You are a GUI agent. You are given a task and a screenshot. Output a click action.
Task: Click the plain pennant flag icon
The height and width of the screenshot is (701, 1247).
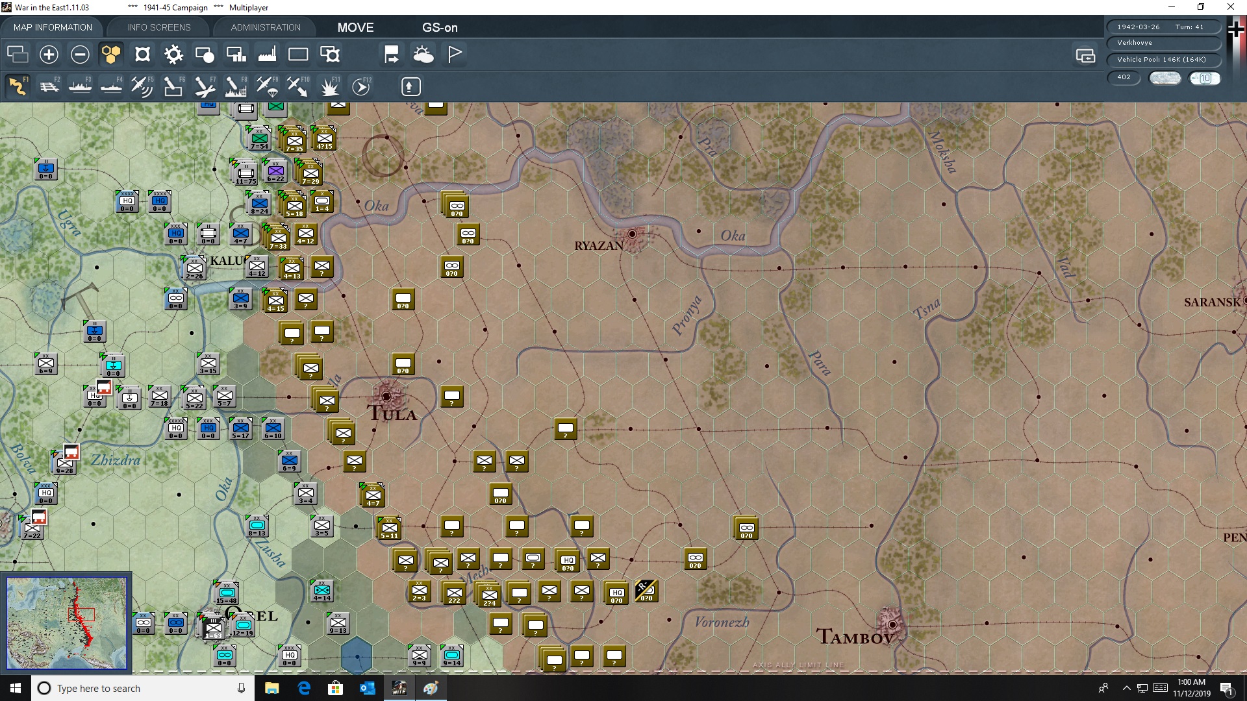[455, 55]
